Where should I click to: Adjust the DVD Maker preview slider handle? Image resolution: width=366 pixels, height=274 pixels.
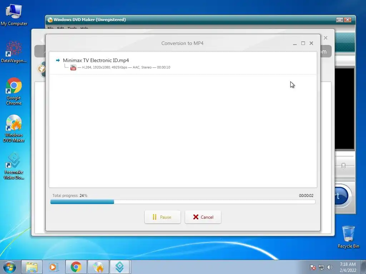343,166
